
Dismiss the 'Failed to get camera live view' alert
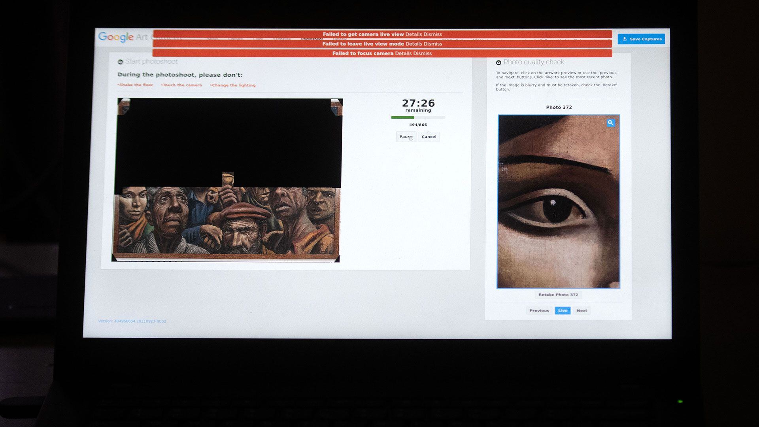click(x=433, y=34)
